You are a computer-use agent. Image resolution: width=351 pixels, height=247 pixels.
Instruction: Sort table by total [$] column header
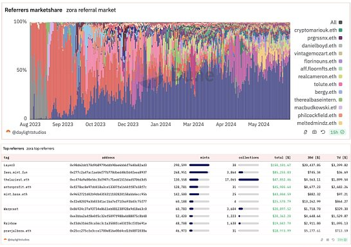point(282,158)
